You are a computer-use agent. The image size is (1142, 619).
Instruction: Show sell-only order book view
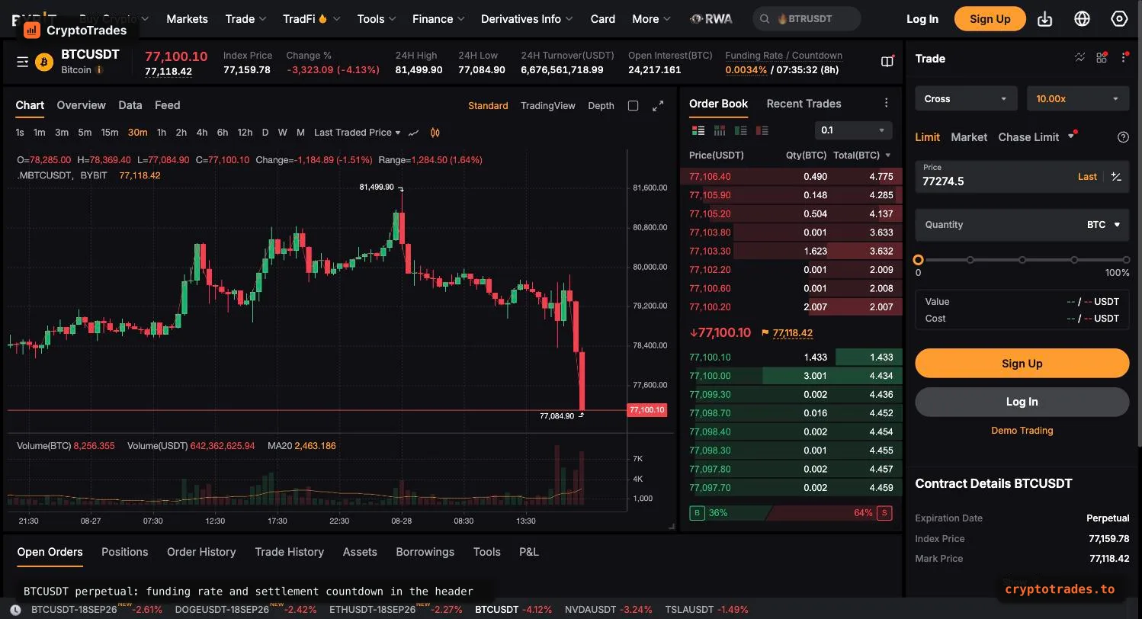click(x=762, y=130)
